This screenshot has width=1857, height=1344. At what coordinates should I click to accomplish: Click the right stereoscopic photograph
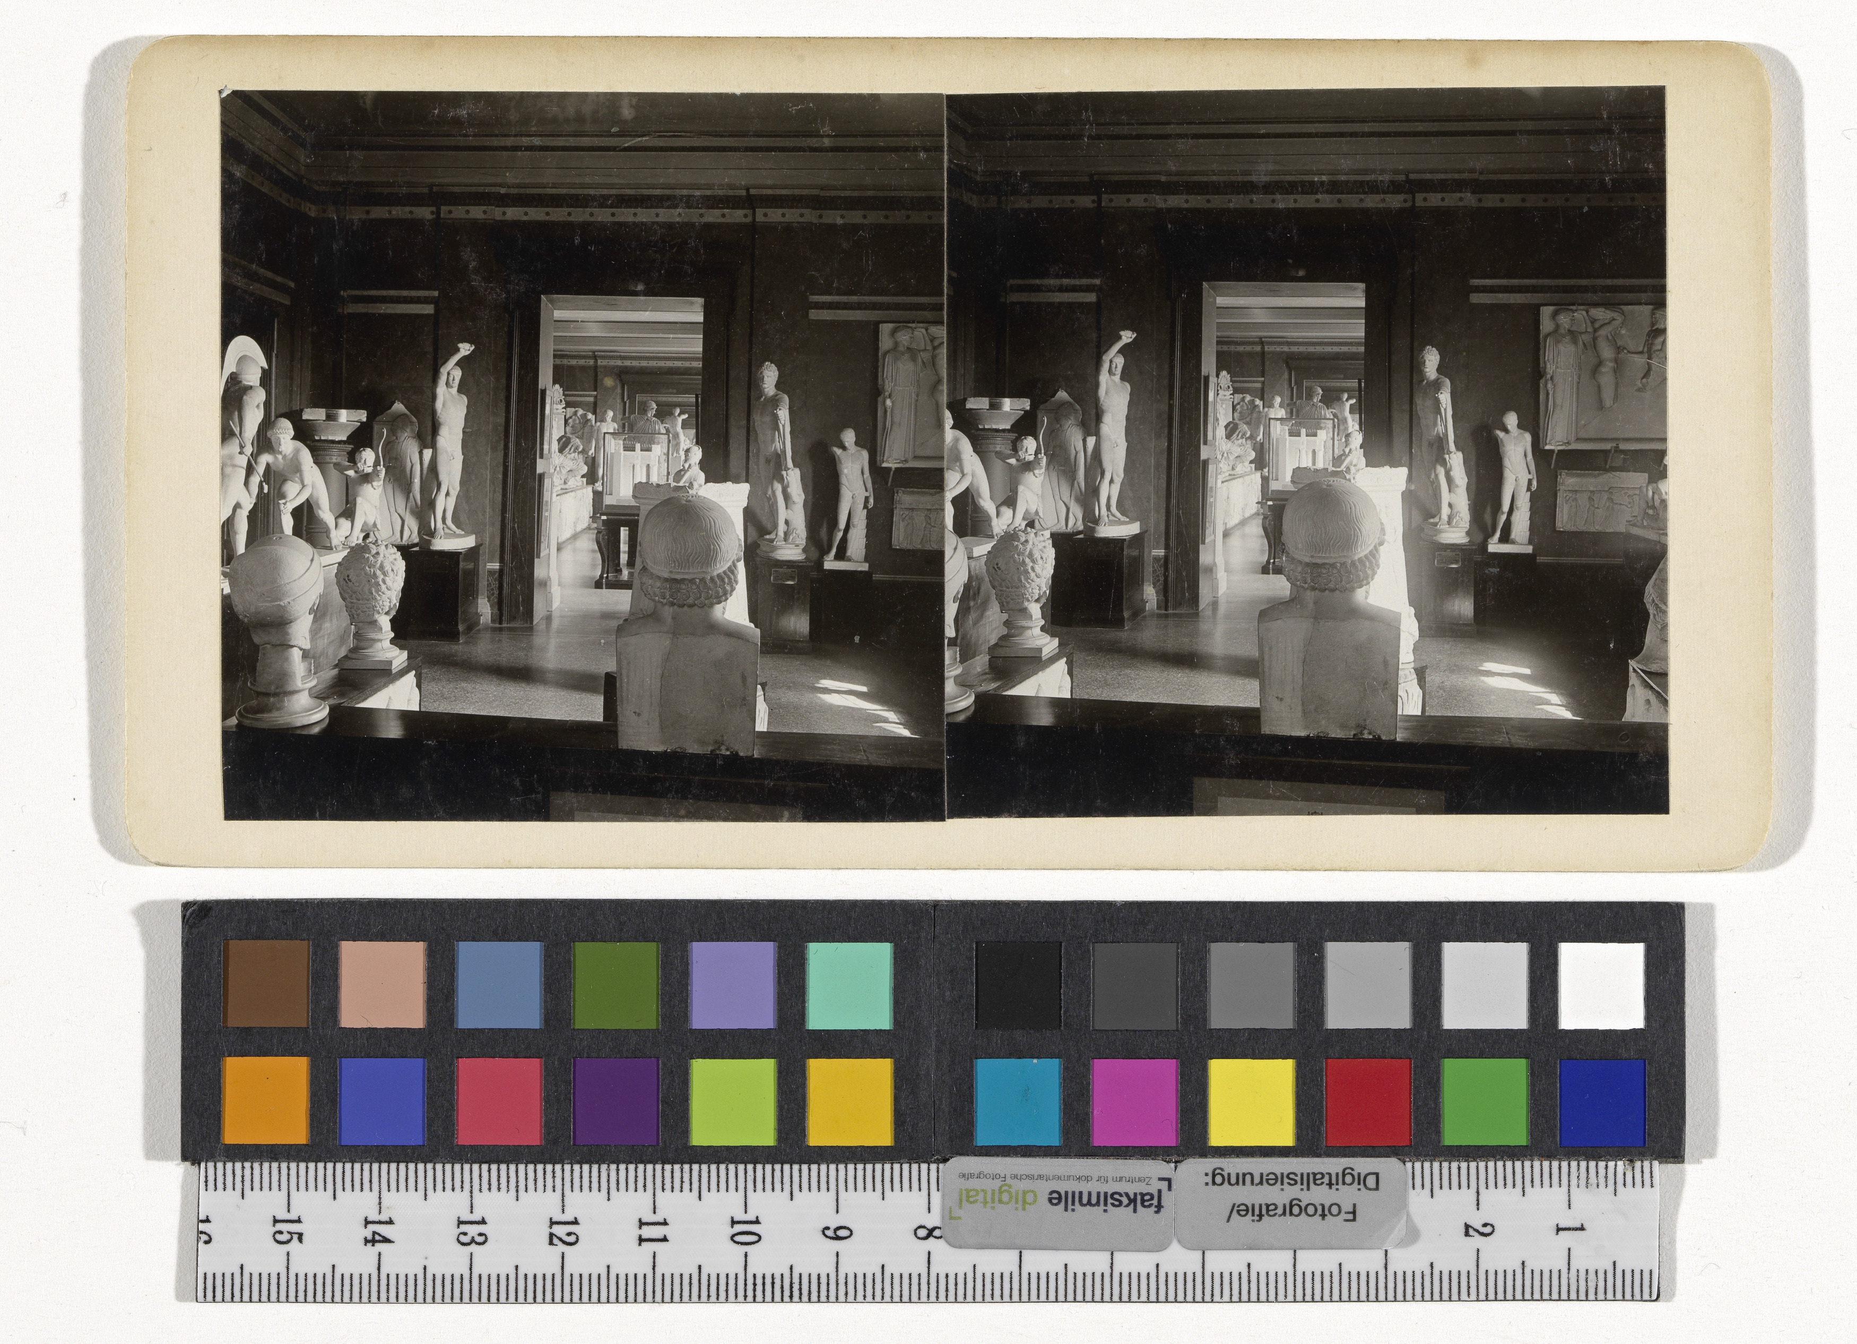click(x=1306, y=455)
